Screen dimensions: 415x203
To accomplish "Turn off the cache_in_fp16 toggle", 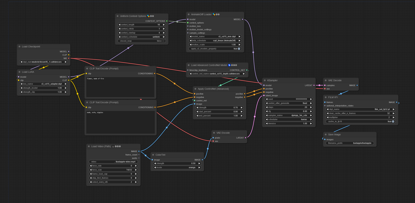I will click(x=393, y=121).
